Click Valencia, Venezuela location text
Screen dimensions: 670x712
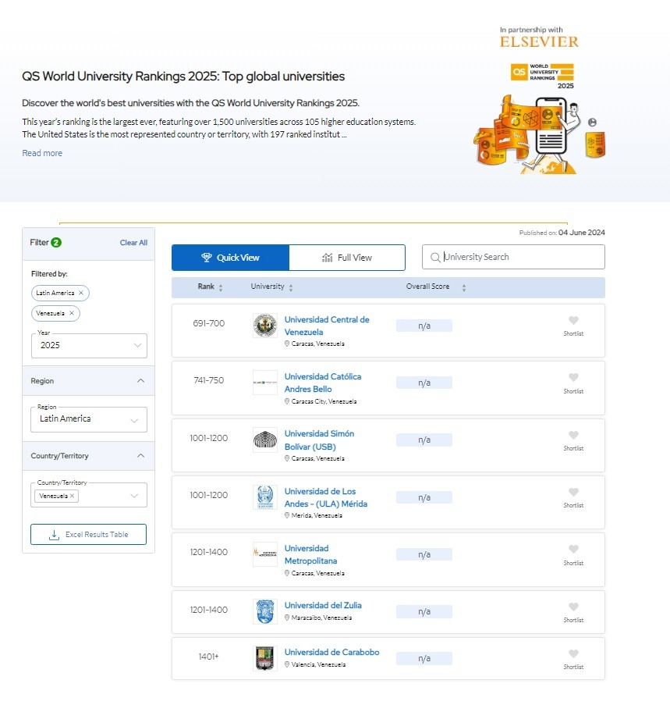[318, 664]
